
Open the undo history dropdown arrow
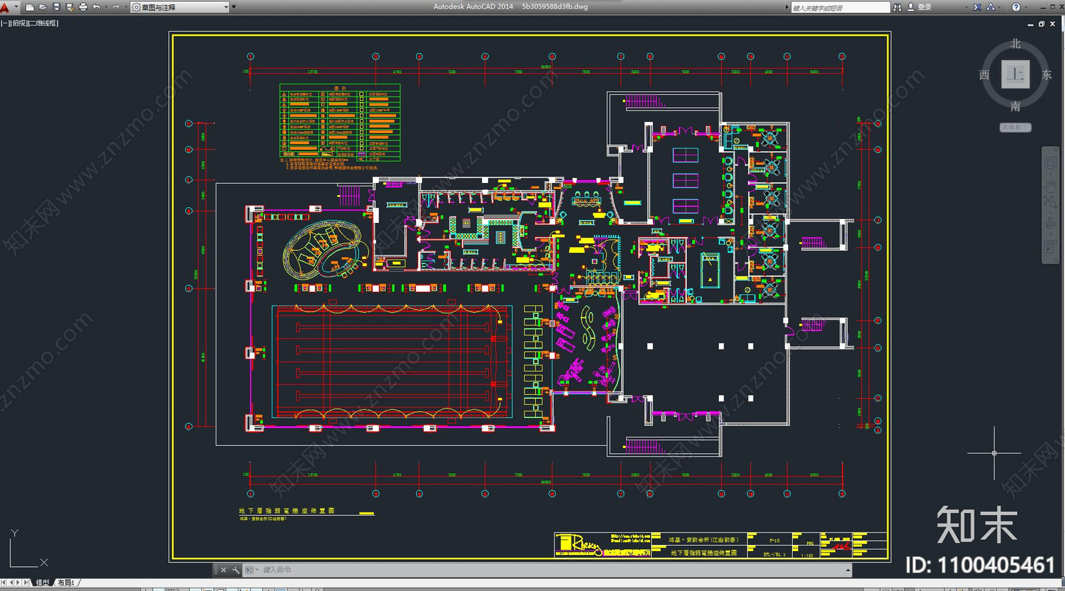[x=105, y=7]
